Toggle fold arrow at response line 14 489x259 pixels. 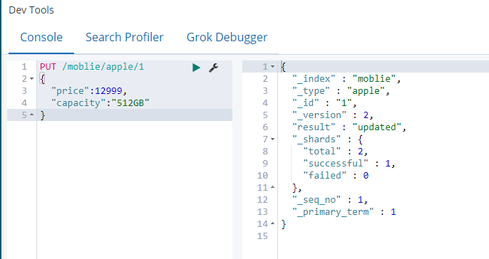[x=272, y=223]
